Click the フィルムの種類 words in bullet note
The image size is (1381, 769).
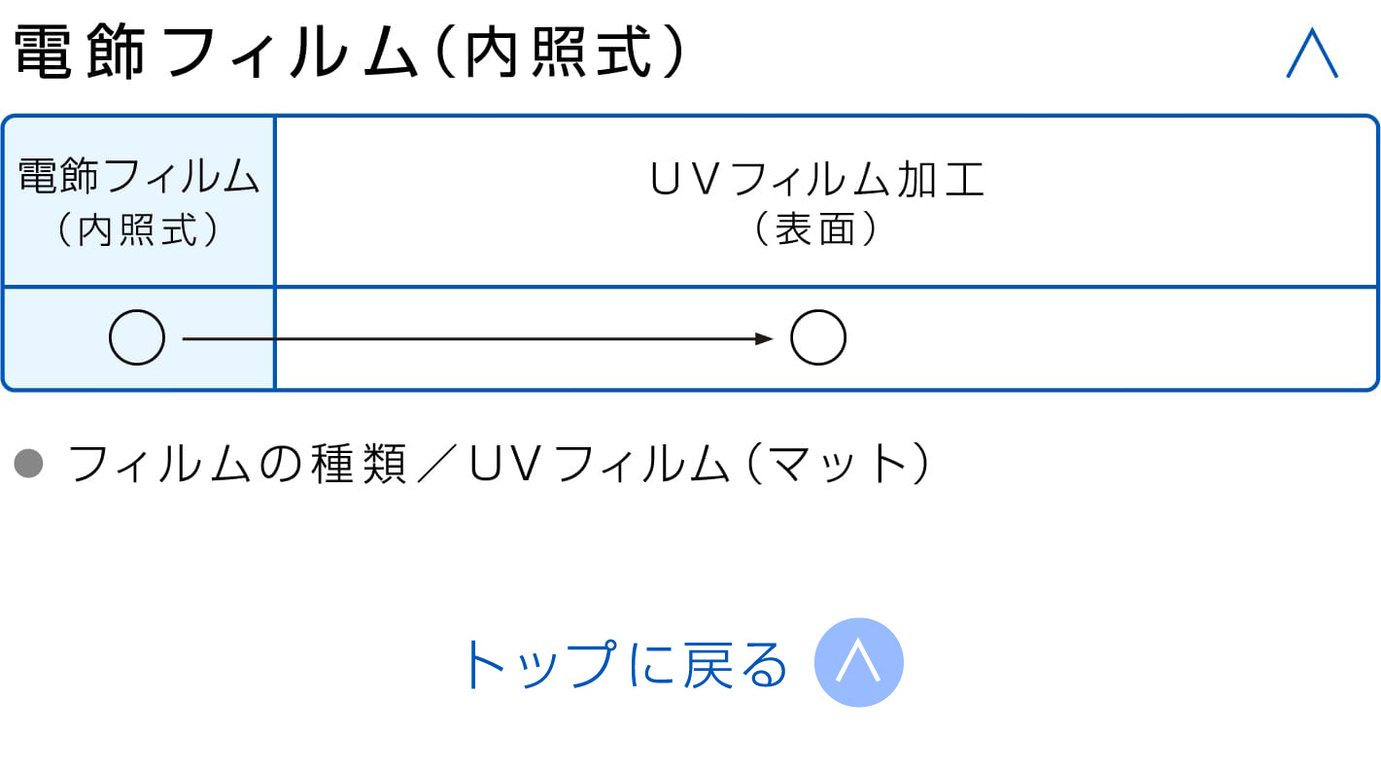237,465
